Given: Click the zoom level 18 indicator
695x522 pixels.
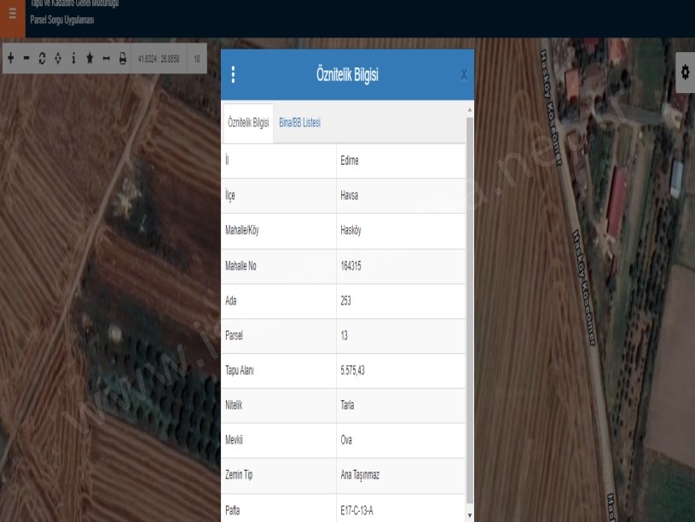Looking at the screenshot, I should click(x=197, y=58).
